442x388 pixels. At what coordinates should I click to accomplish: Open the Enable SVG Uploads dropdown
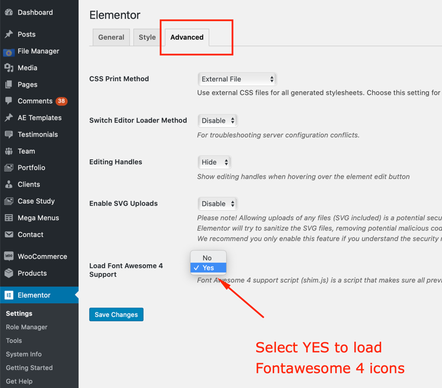[218, 204]
